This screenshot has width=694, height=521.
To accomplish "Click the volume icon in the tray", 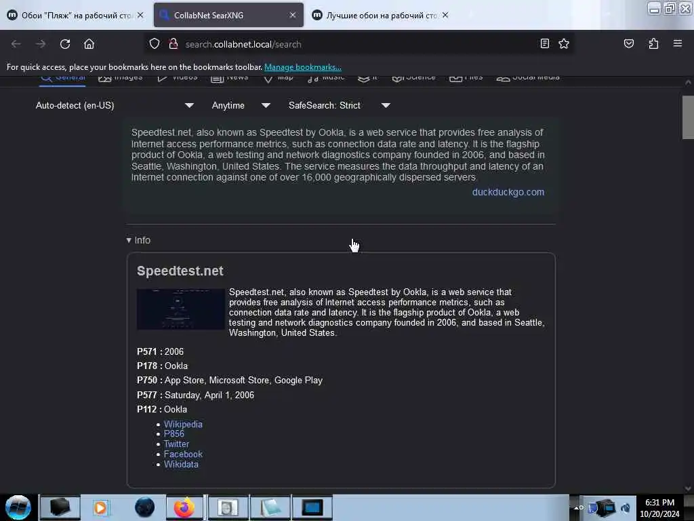I will (626, 507).
